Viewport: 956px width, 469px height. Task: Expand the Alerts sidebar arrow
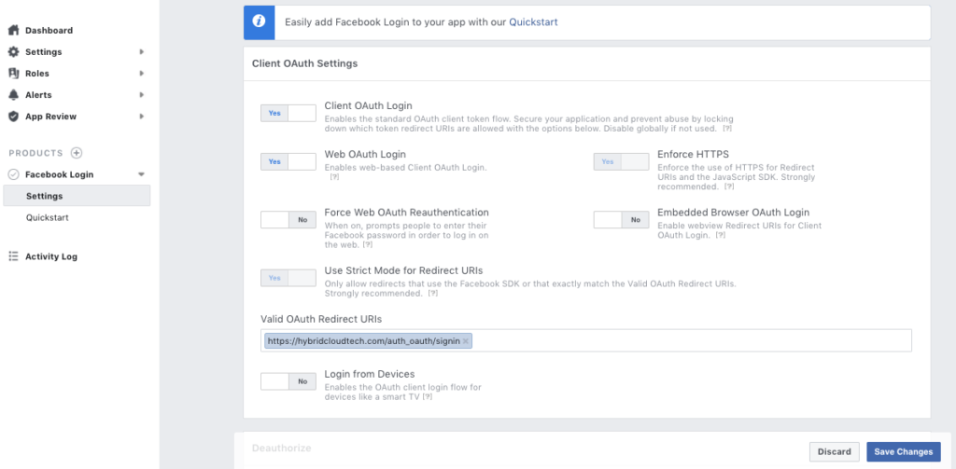click(142, 95)
